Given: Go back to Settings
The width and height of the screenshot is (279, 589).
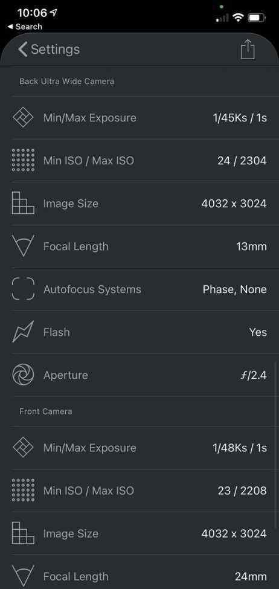Looking at the screenshot, I should (x=49, y=50).
